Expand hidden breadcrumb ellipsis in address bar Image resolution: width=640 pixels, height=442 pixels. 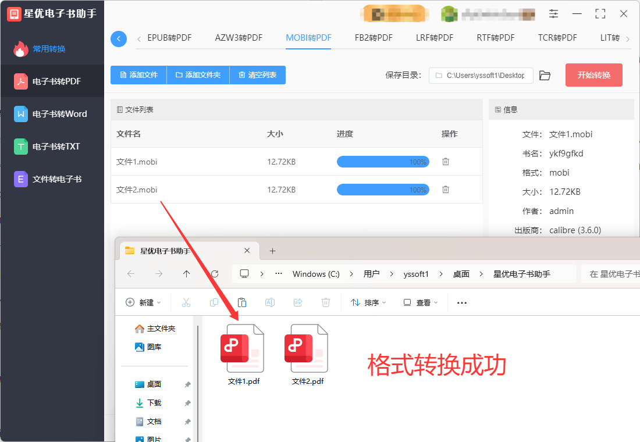tap(279, 274)
